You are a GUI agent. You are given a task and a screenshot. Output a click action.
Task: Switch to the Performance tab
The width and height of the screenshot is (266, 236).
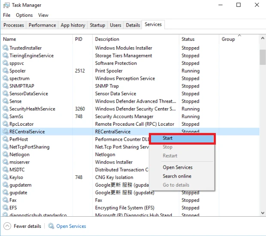(x=42, y=25)
